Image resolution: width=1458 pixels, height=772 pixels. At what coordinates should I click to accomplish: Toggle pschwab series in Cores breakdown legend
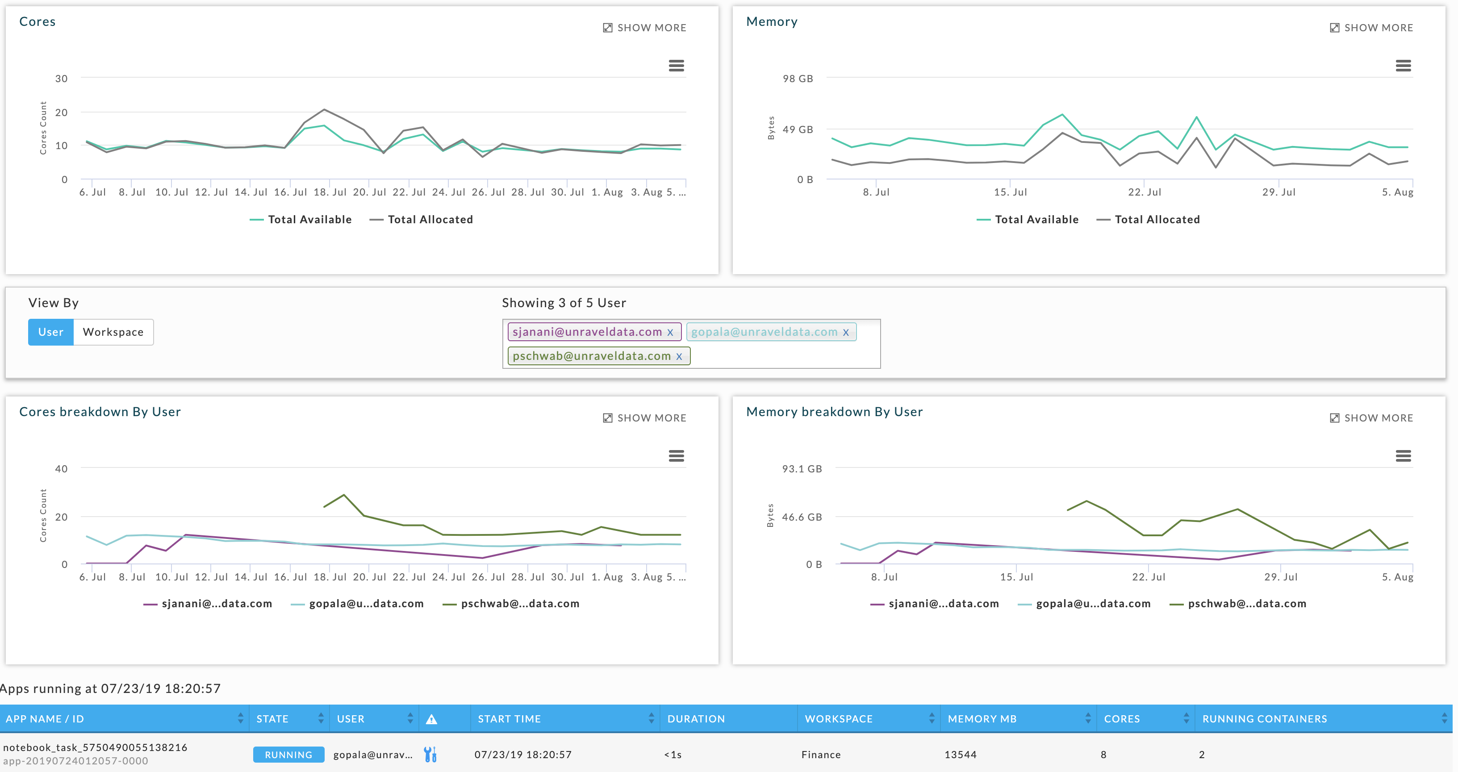coord(511,603)
